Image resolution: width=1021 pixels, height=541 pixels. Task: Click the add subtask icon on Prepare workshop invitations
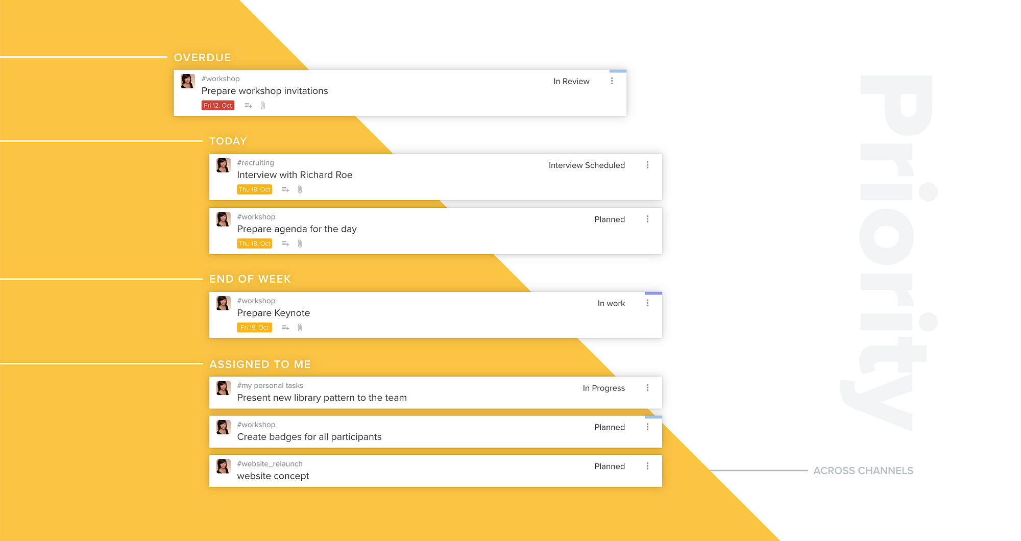[248, 106]
